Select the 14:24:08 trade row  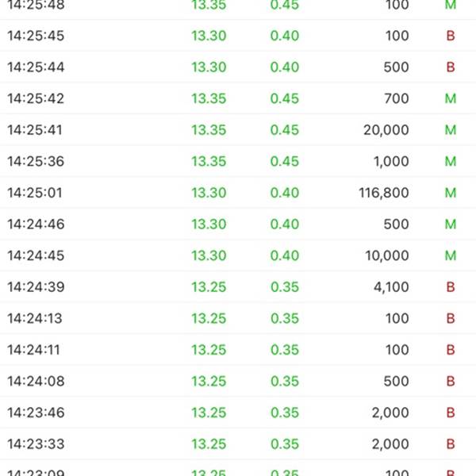(x=238, y=382)
